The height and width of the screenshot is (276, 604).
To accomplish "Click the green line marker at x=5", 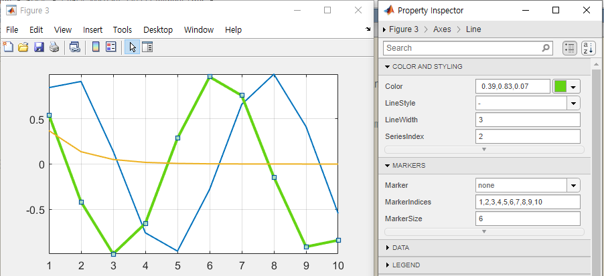I will click(177, 138).
